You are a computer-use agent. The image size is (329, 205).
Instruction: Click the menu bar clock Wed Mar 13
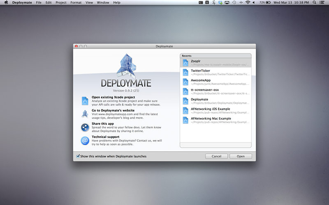pos(291,2)
